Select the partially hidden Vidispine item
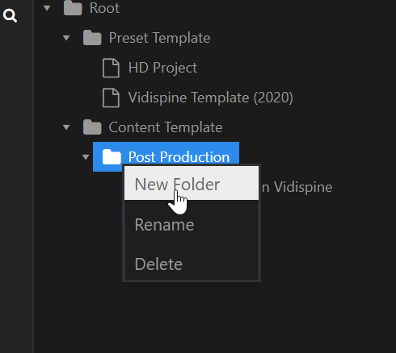 297,187
